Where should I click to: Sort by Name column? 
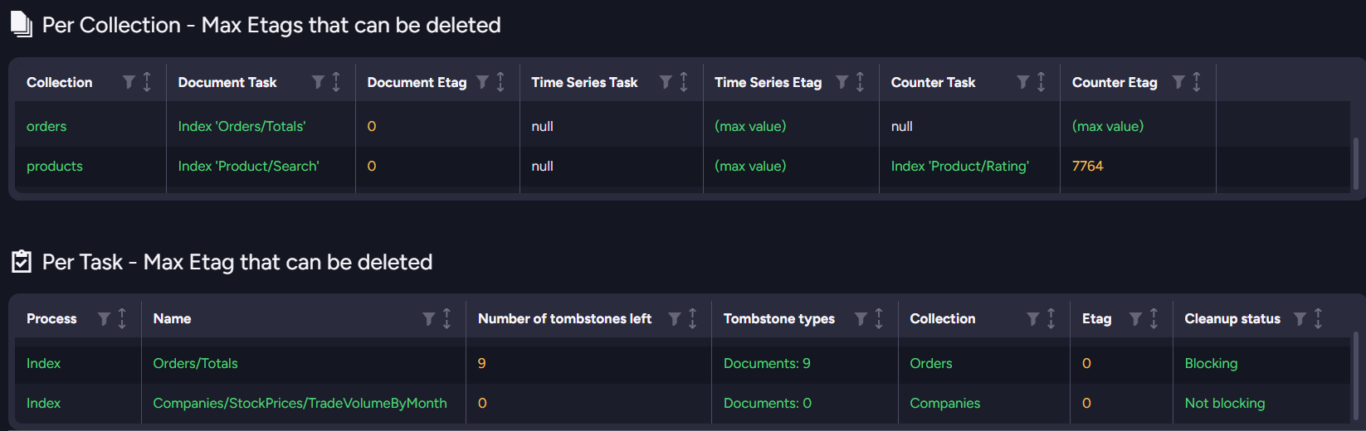click(446, 319)
